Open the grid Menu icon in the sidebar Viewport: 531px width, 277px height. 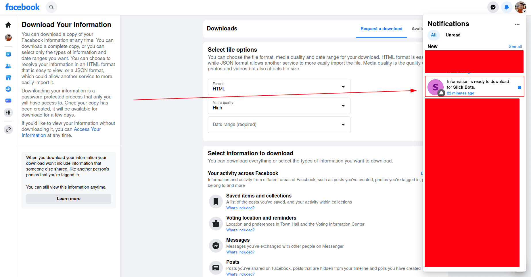point(8,113)
